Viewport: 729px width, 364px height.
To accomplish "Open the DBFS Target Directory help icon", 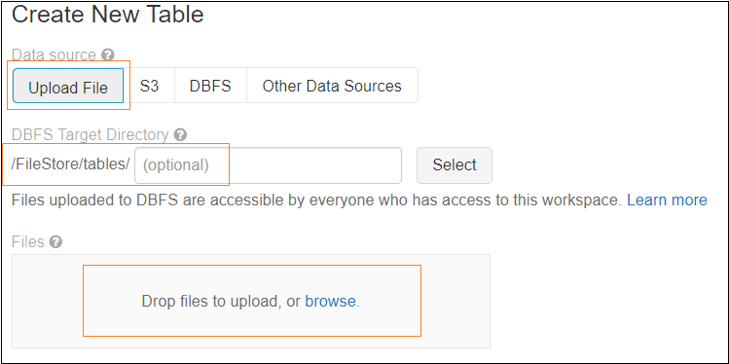I will point(180,135).
